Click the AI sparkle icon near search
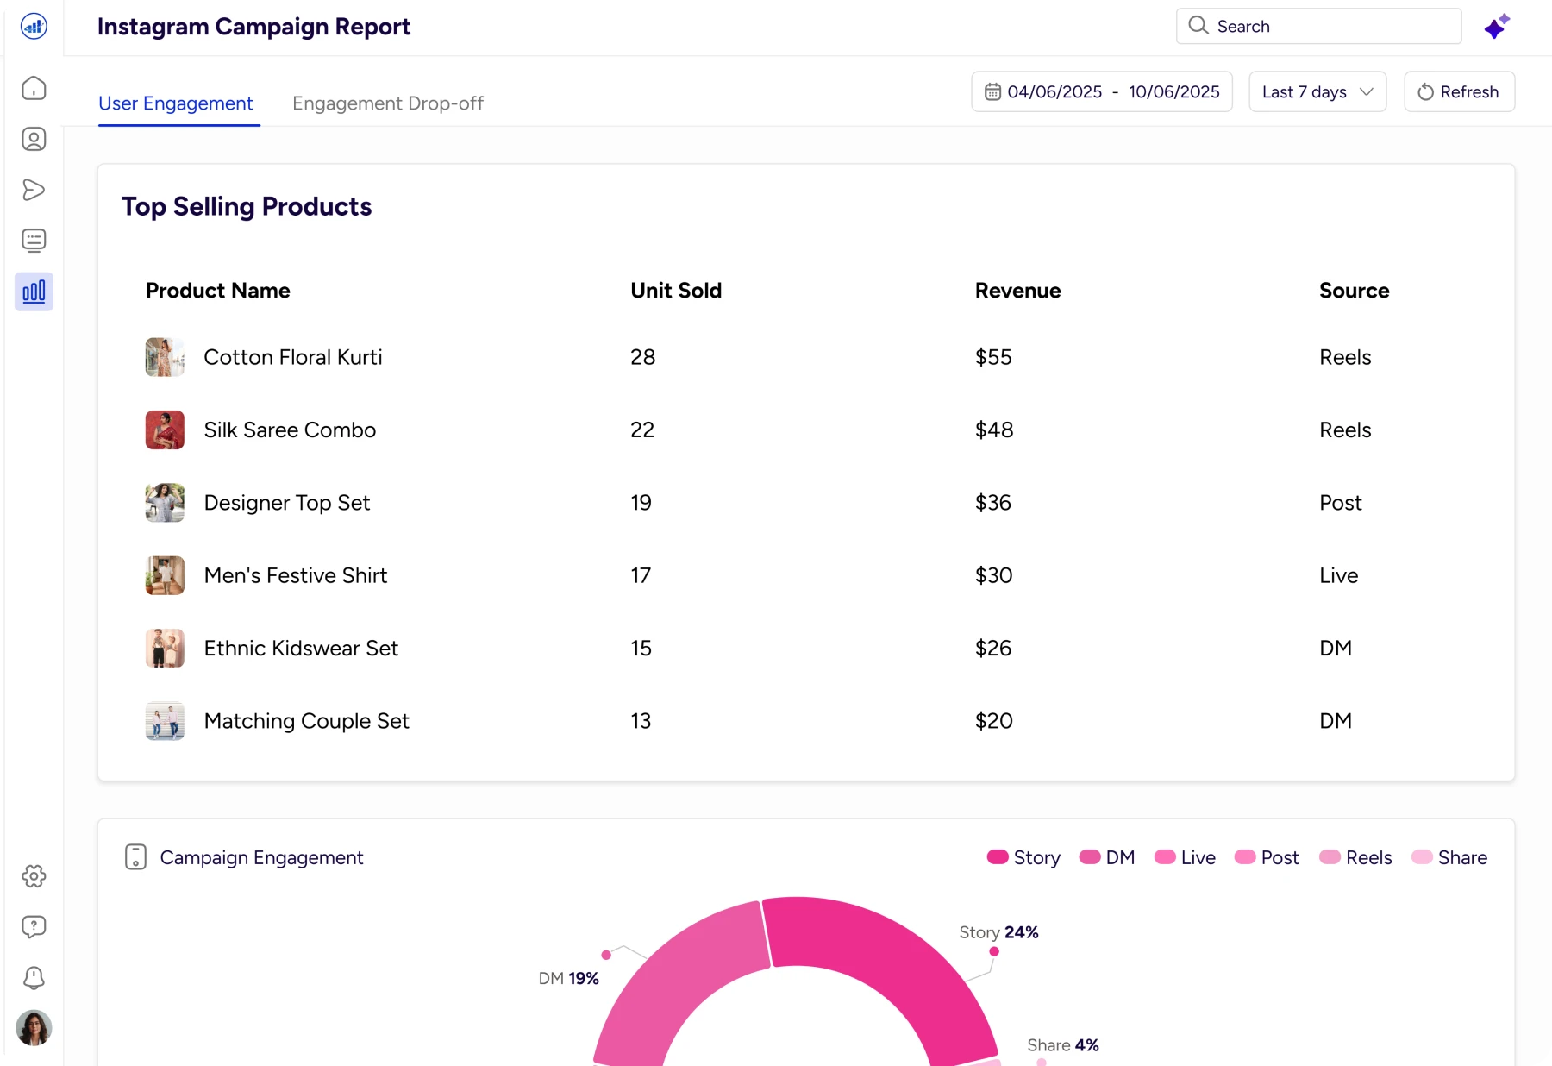This screenshot has height=1066, width=1552. click(1497, 27)
